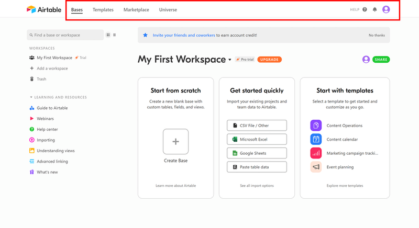The height and width of the screenshot is (228, 419).
Task: Import from Microsoft Excel
Action: (x=257, y=139)
